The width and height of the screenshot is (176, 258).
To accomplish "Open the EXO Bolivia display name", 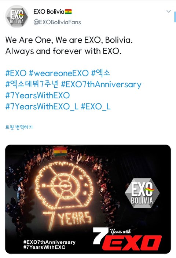I will click(x=49, y=12).
